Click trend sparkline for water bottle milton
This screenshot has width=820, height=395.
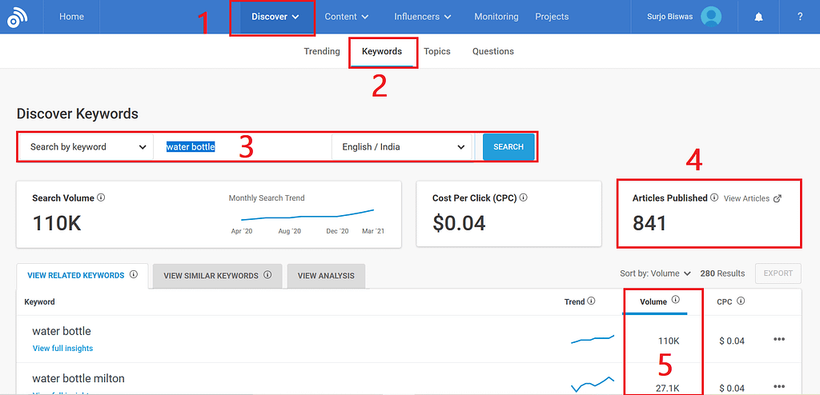[593, 384]
